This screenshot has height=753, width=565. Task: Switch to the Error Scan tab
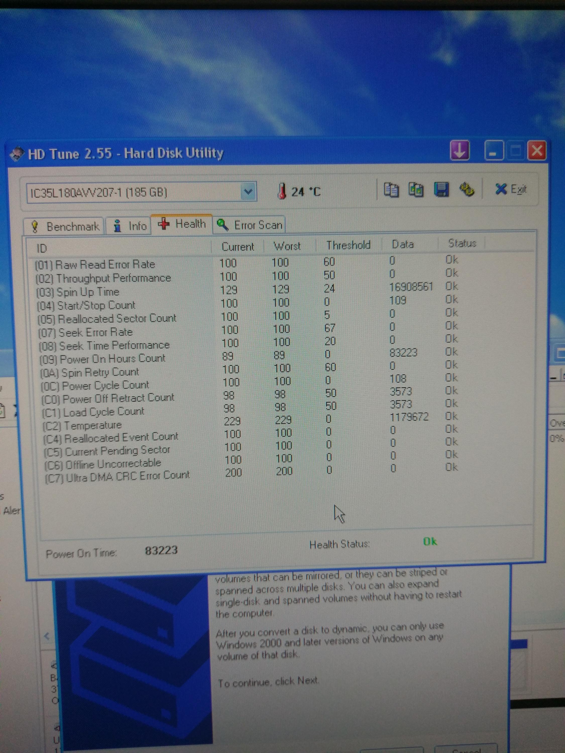coord(249,225)
